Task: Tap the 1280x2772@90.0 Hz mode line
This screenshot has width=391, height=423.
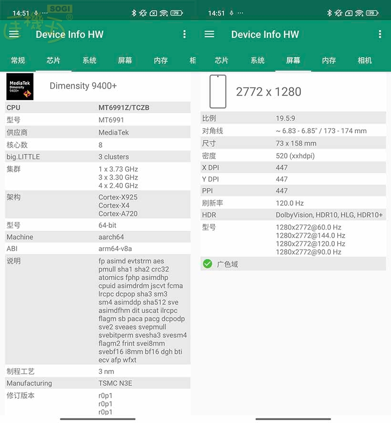Action: (x=309, y=252)
